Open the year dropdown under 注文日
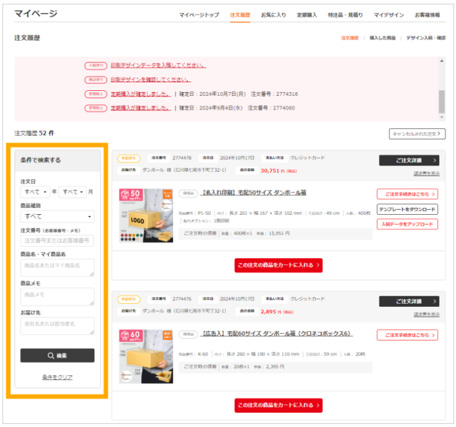The image size is (456, 427). pyautogui.click(x=34, y=192)
